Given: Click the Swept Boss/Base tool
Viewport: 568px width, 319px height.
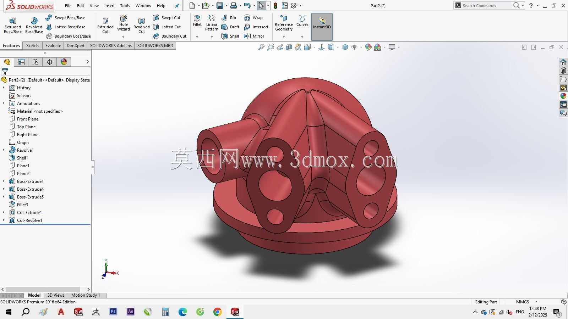Looking at the screenshot, I should pyautogui.click(x=65, y=18).
